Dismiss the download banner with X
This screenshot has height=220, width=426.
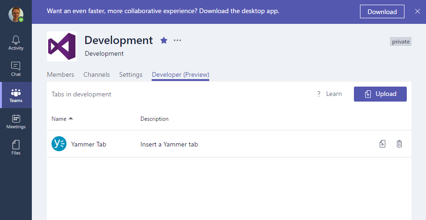click(417, 11)
